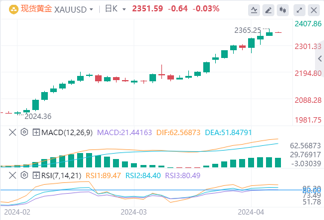Switch chart type with candlestick icon

[x=283, y=10]
